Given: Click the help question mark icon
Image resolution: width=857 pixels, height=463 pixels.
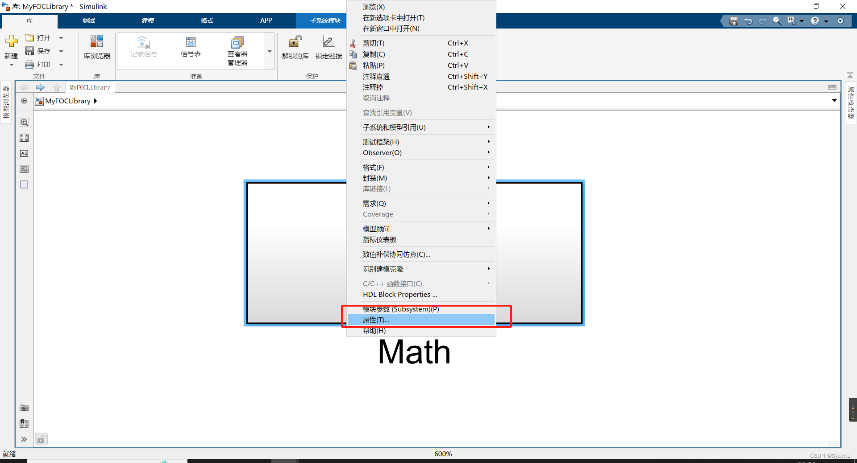Looking at the screenshot, I should (x=815, y=21).
